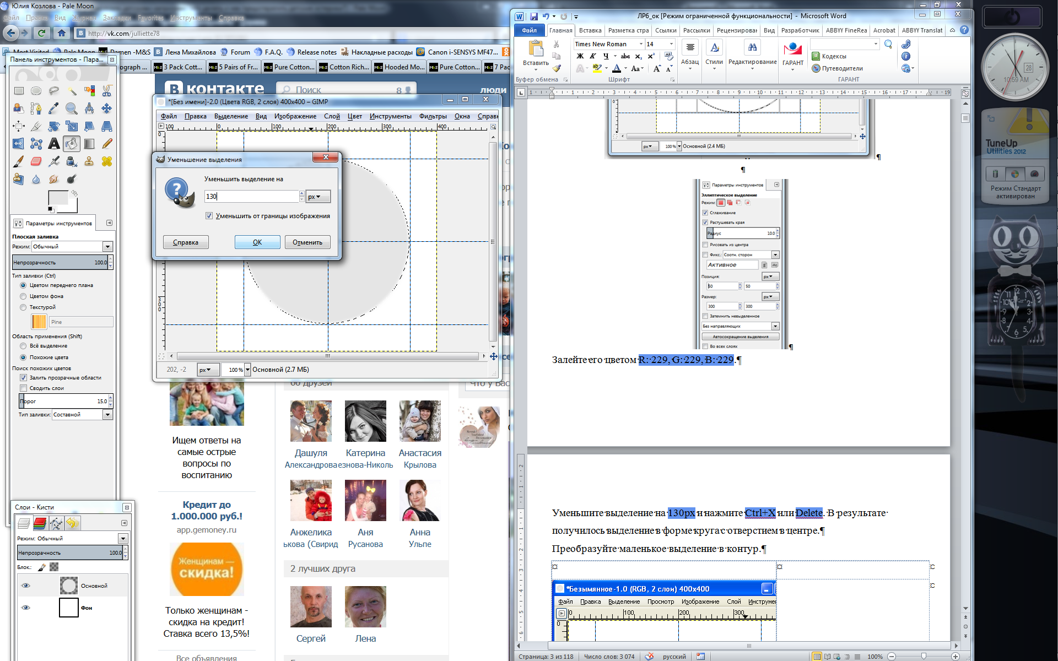This screenshot has width=1058, height=661.
Task: Open the app.gemoney.ru ad link
Action: pos(207,530)
